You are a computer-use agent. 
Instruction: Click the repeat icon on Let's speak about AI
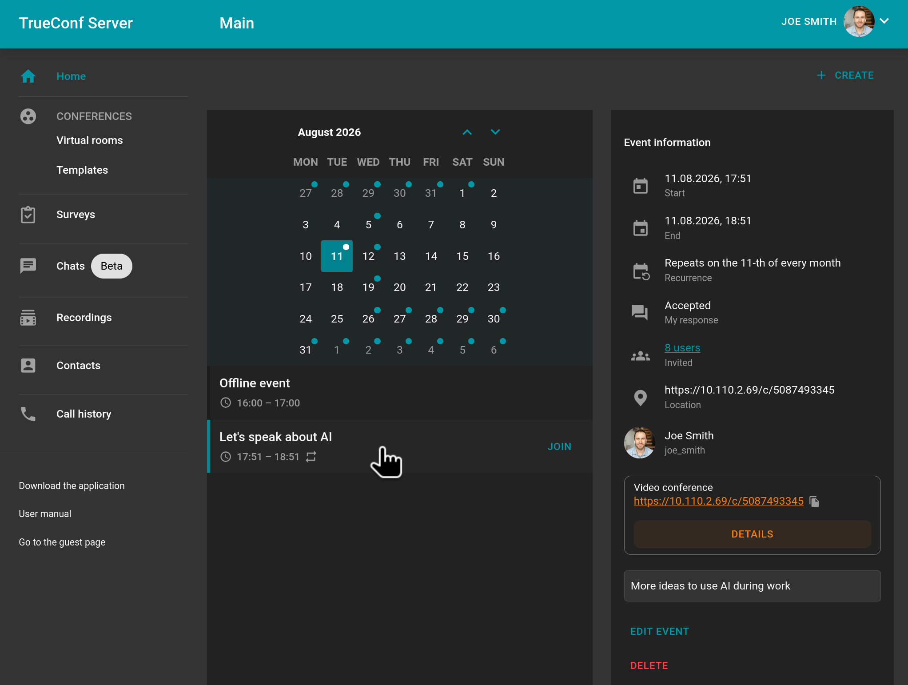(x=311, y=457)
